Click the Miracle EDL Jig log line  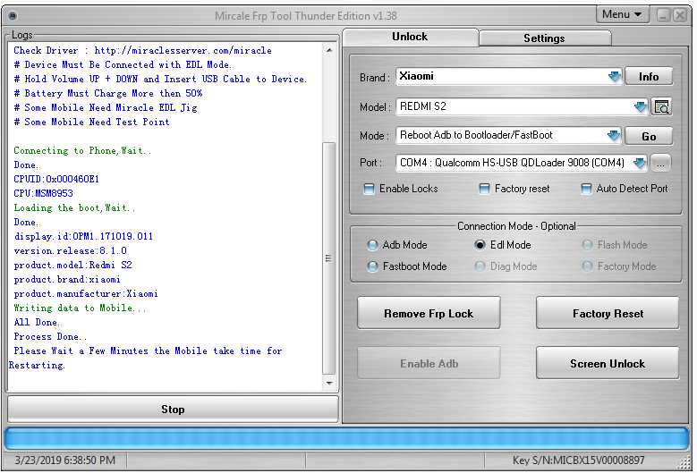(x=106, y=107)
